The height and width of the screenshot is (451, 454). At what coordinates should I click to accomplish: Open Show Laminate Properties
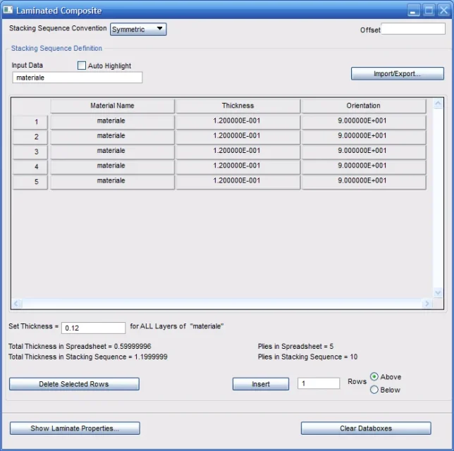tap(75, 428)
